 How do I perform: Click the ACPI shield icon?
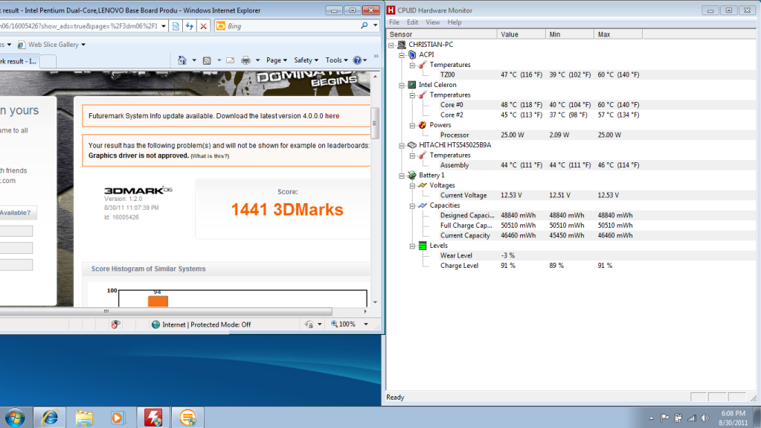click(412, 55)
